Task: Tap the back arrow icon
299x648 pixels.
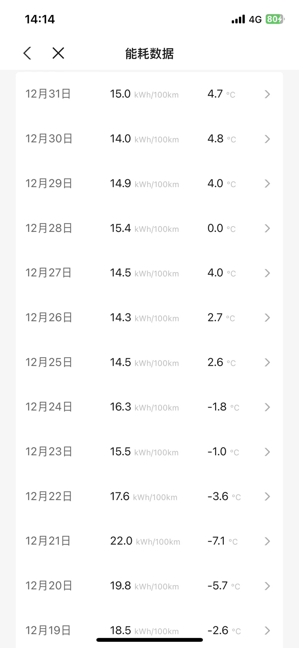Action: click(x=27, y=53)
